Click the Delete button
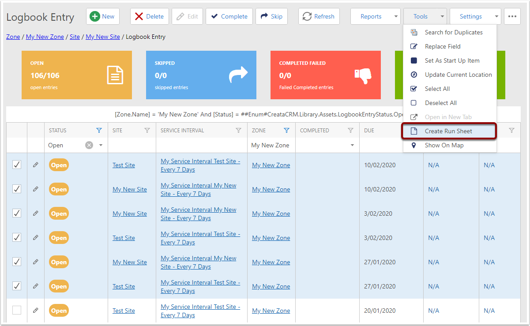Viewport: 530px width, 326px height. [150, 16]
